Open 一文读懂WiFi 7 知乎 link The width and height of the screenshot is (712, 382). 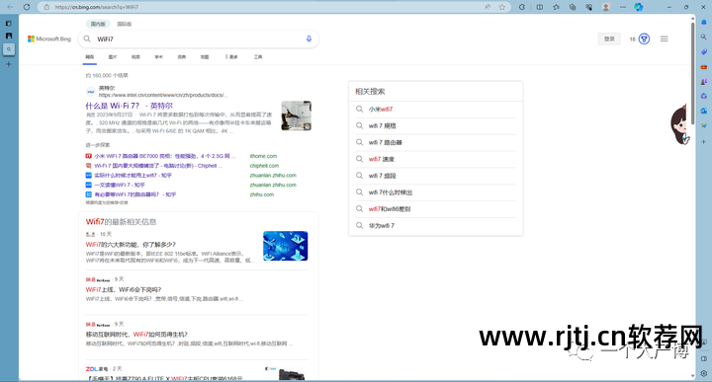(120, 185)
